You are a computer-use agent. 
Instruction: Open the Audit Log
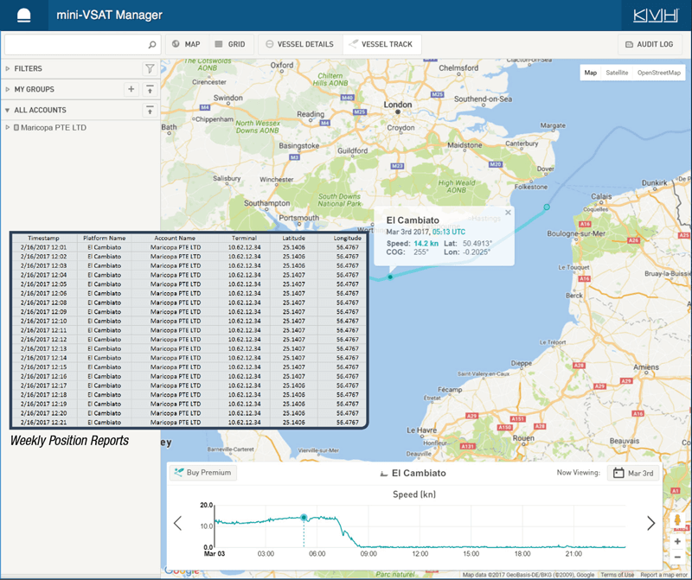(650, 45)
